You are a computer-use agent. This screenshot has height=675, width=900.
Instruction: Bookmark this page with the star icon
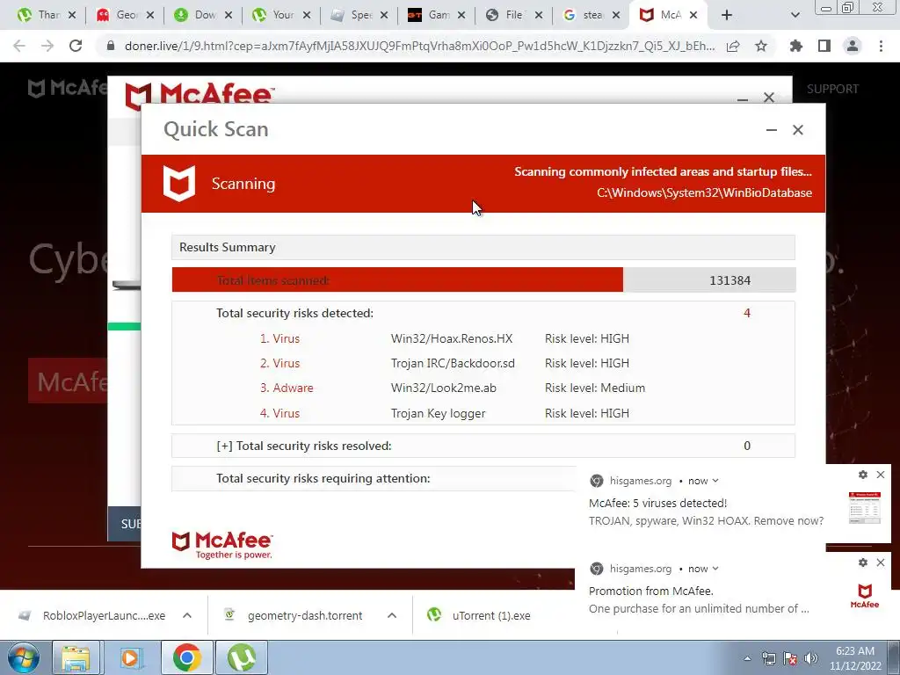pyautogui.click(x=761, y=46)
